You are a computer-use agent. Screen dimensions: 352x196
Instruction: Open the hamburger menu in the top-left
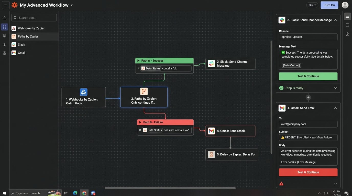(x=6, y=5)
